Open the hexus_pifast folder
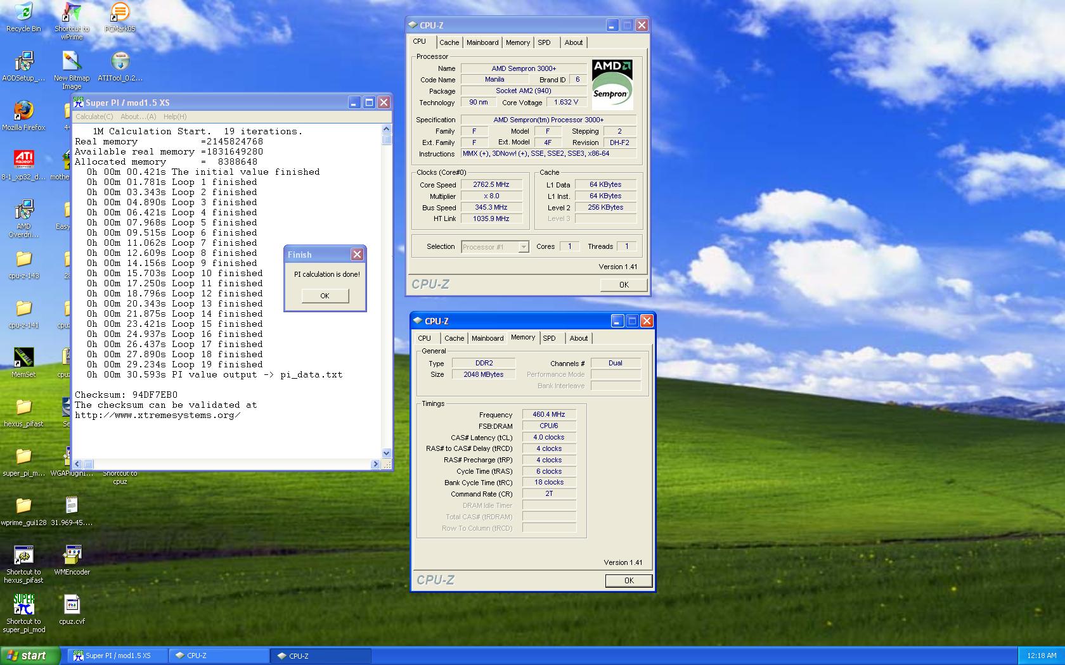The height and width of the screenshot is (665, 1065). tap(23, 412)
